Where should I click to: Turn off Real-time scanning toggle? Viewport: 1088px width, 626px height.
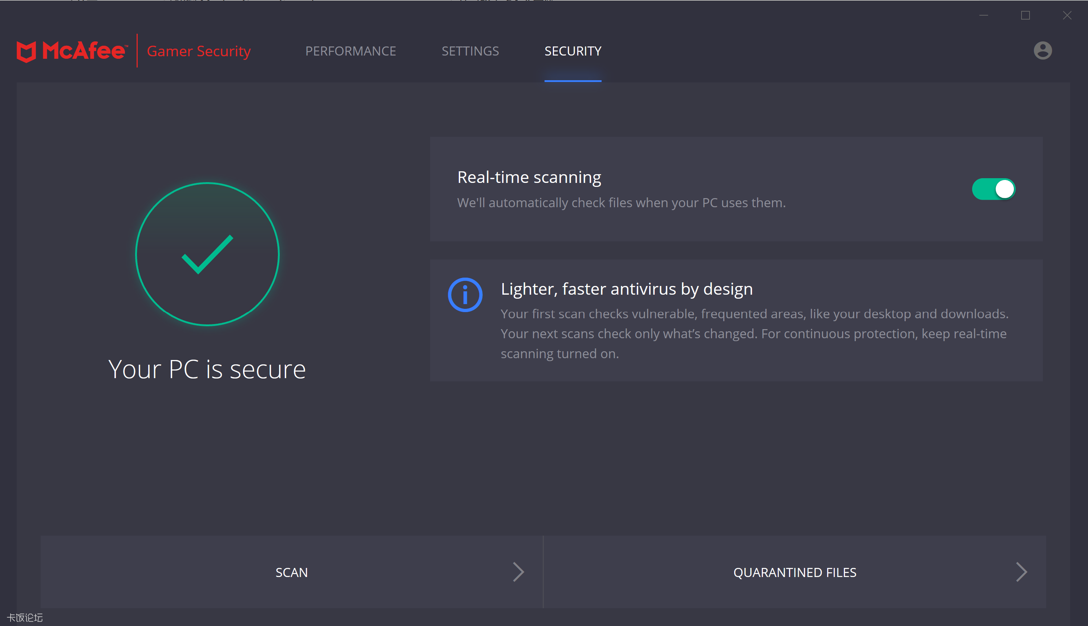click(x=993, y=189)
